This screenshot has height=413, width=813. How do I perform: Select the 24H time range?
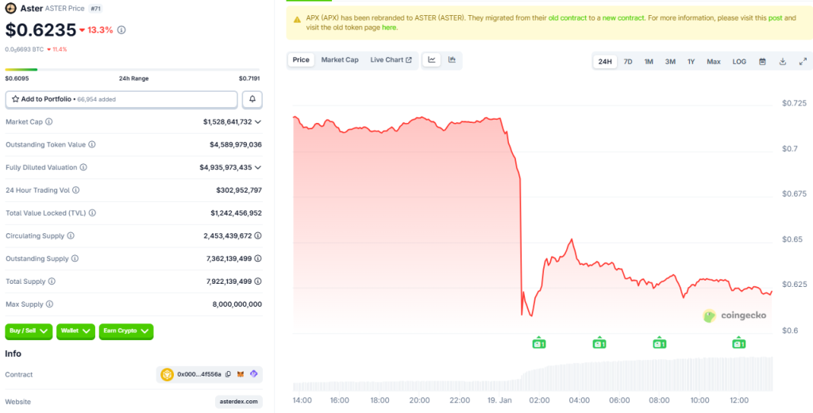coord(605,61)
